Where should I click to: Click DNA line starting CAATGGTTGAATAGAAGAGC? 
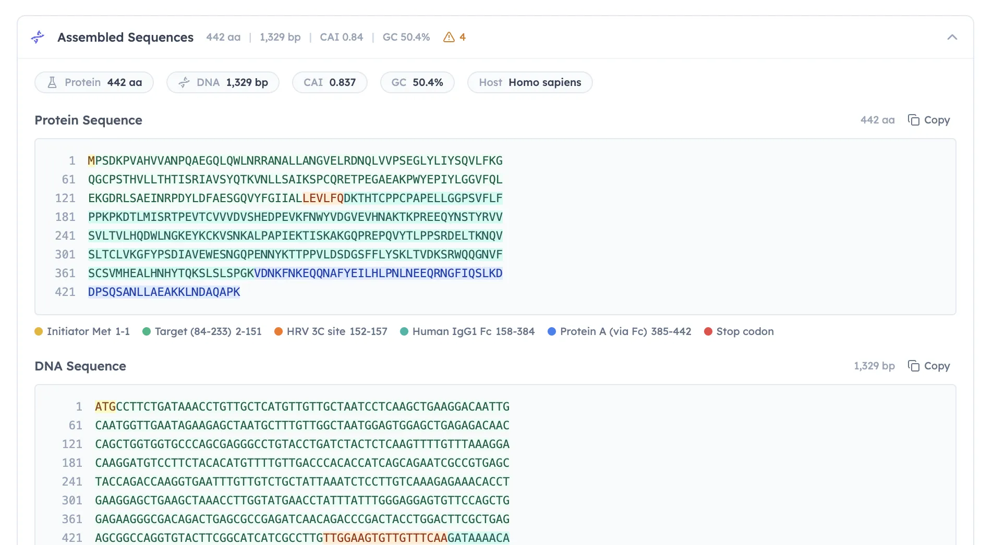tap(302, 425)
